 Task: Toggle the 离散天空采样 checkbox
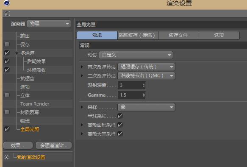coord(120,134)
